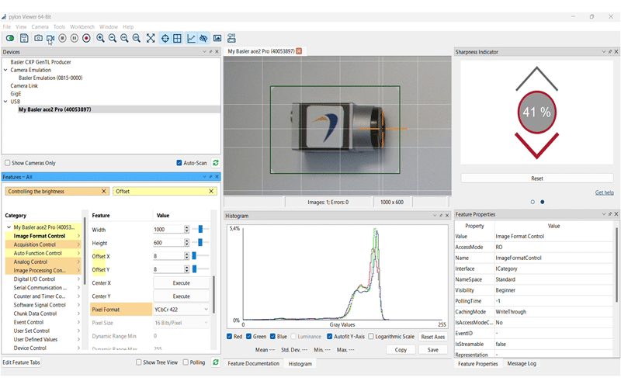
Task: Click the image picture toolbar icon
Action: tap(217, 38)
